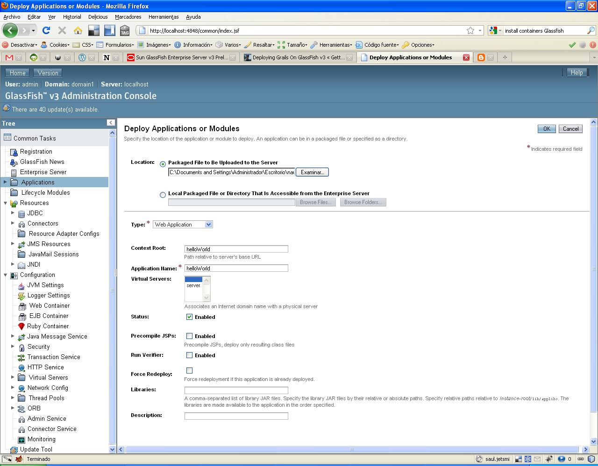
Task: Select Local Packaged File or Directory radio
Action: tap(163, 195)
